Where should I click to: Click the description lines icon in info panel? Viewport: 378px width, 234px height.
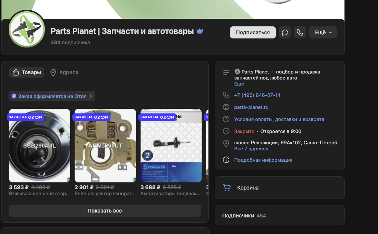[226, 72]
